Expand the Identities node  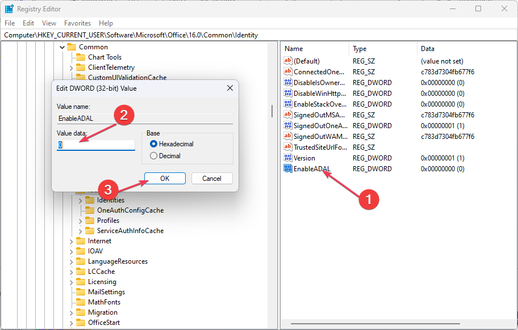coord(80,201)
